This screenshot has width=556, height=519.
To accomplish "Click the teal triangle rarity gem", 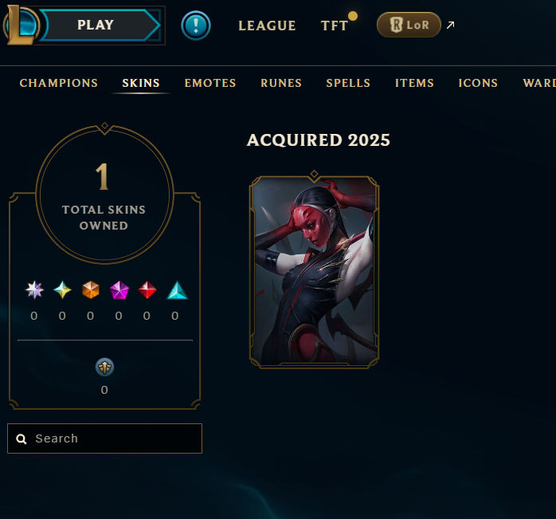I will (177, 290).
